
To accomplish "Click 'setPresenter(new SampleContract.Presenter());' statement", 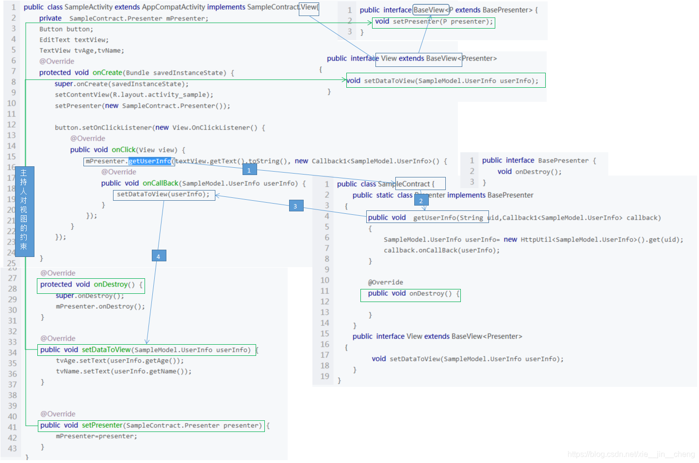I will point(143,106).
